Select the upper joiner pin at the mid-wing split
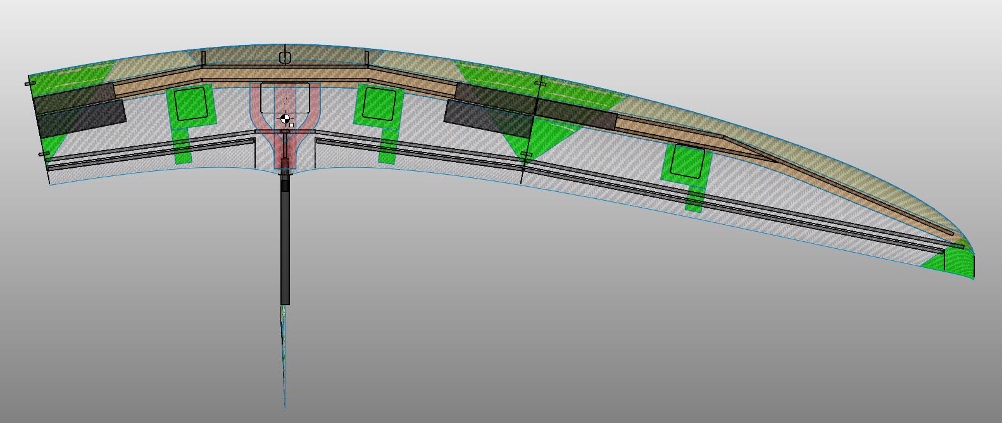This screenshot has height=423, width=1002. [539, 83]
